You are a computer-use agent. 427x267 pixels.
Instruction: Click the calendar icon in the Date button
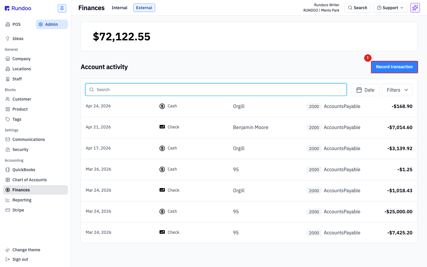tap(359, 90)
